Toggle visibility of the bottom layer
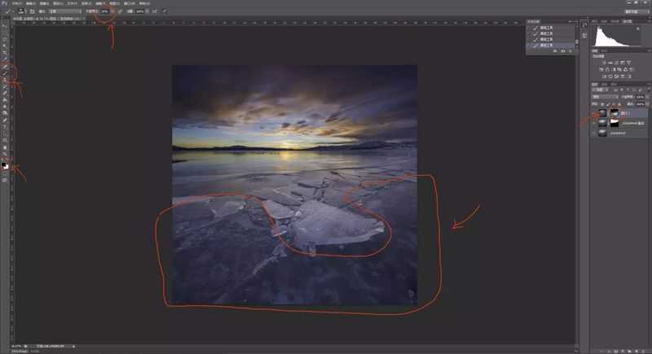Viewport: 652px width, 354px height. pos(594,133)
